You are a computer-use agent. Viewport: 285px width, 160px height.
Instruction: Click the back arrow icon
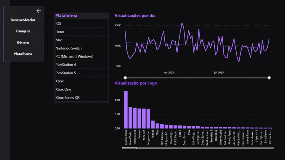tap(39, 11)
